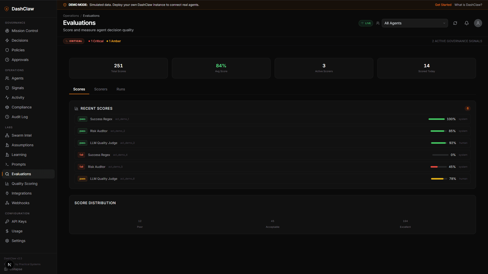Open the notifications bell
Image resolution: width=488 pixels, height=274 pixels.
coord(466,23)
